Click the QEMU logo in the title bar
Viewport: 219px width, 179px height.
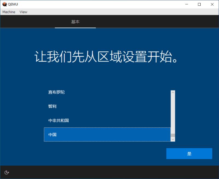[4, 4]
